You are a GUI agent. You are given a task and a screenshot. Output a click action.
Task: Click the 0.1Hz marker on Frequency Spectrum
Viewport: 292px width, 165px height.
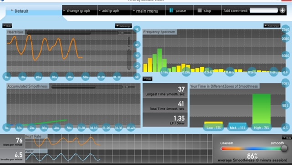165,72
